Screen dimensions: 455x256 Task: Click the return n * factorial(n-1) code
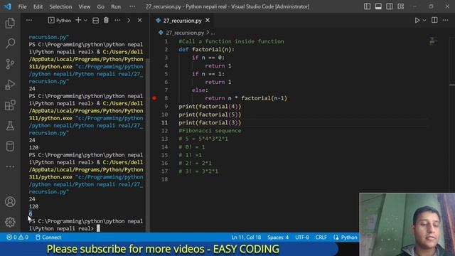[x=246, y=98]
